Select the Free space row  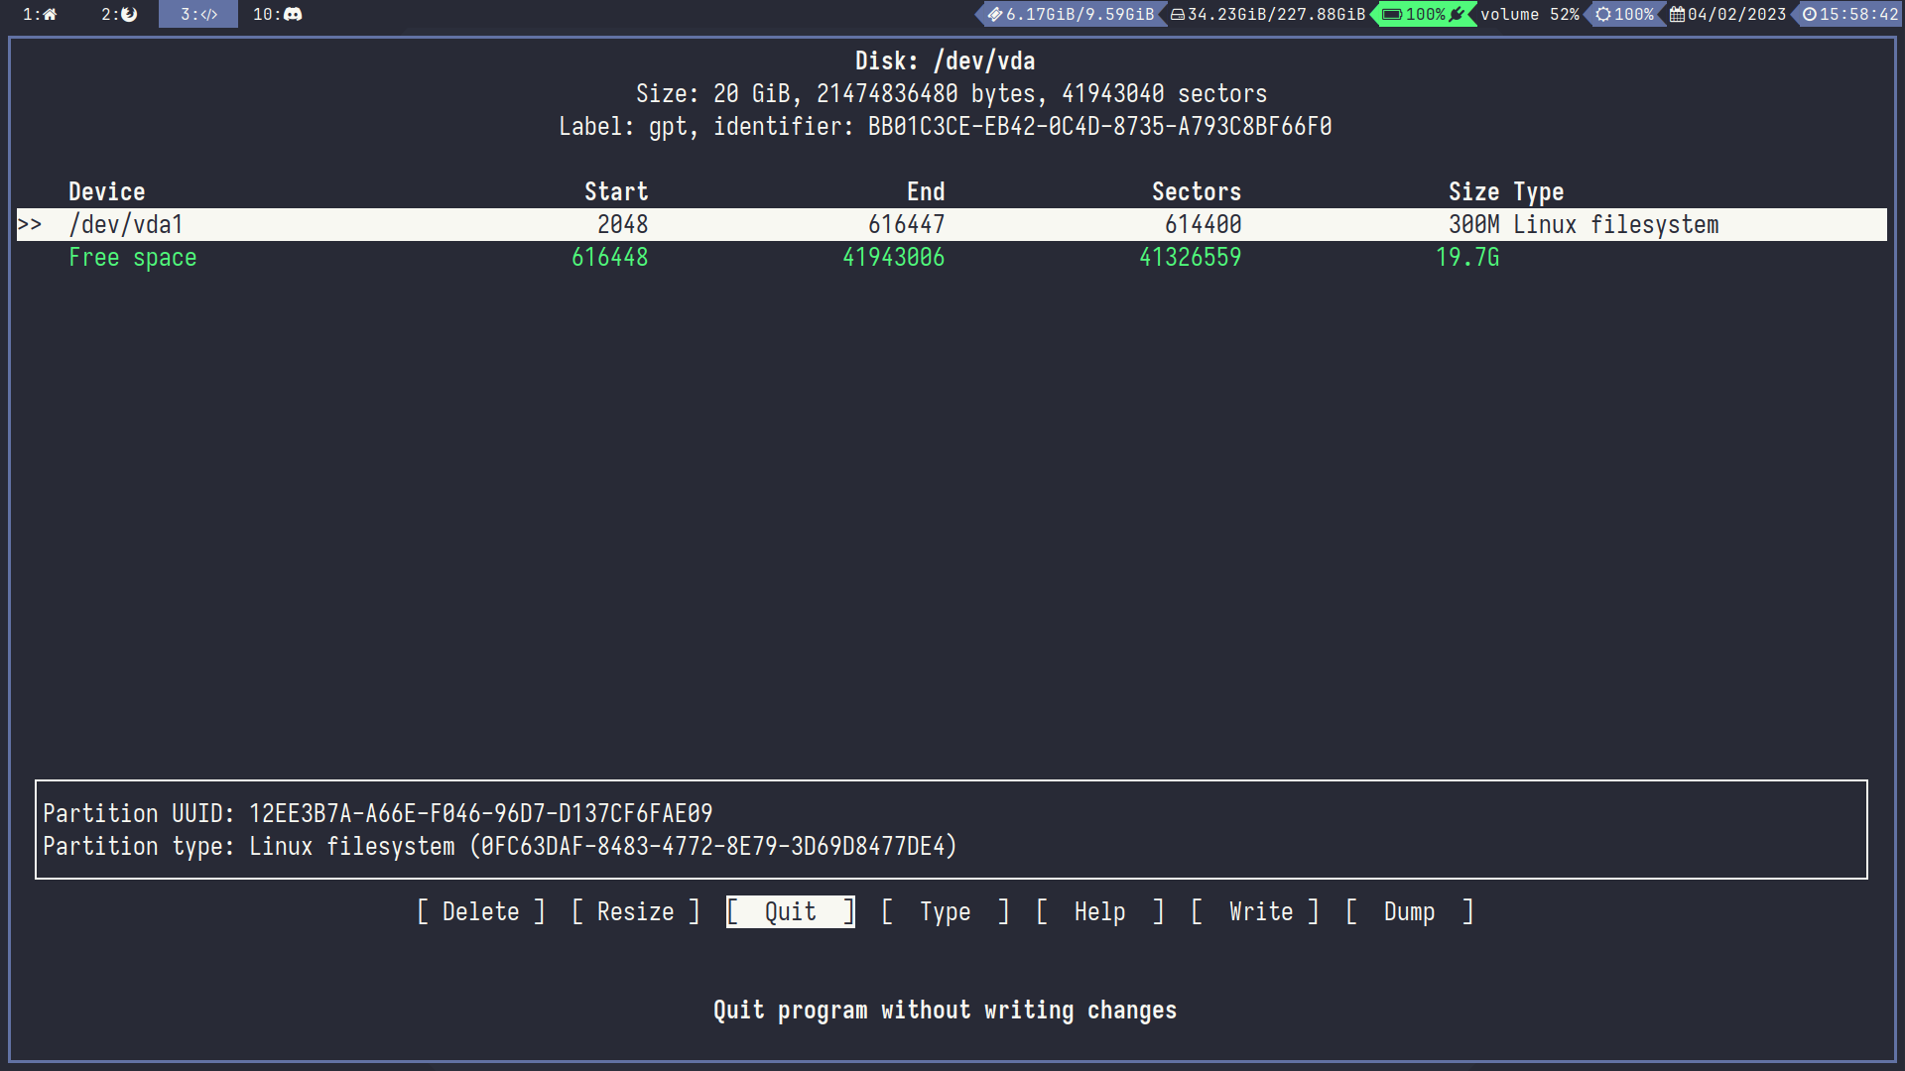(132, 258)
